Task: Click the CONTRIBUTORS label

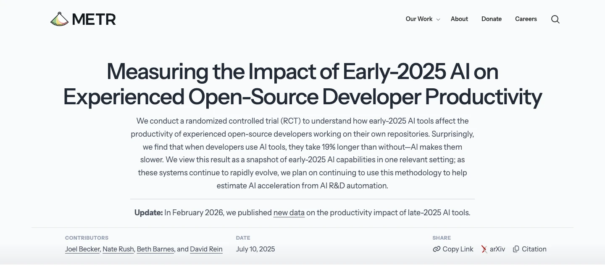Action: click(x=87, y=238)
